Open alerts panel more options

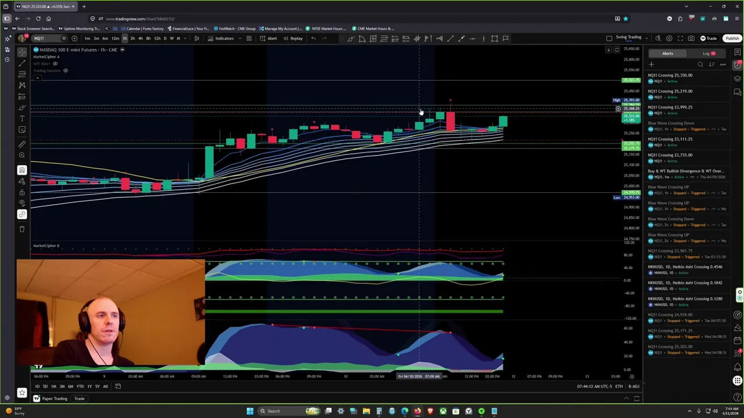[x=722, y=64]
